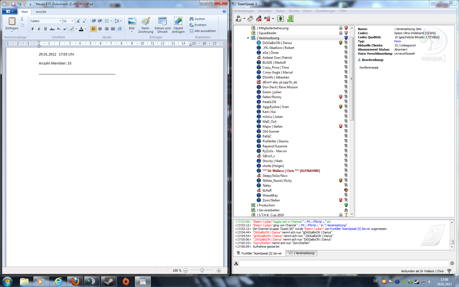Open the font color dropdown arrow
Viewport: 459px width, 287px height.
tap(86, 29)
